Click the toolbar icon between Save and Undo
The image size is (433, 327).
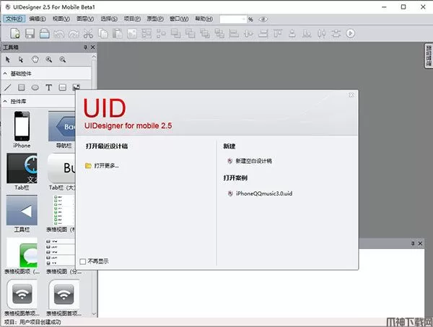(45, 33)
